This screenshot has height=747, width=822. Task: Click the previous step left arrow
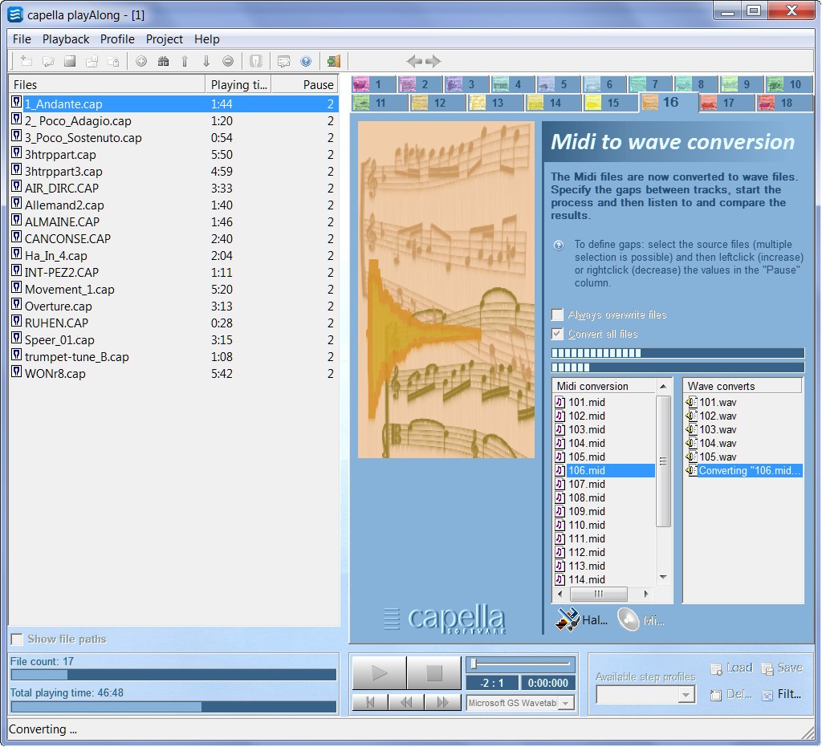click(x=414, y=61)
